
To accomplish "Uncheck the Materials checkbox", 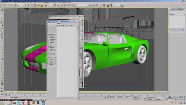I will point(49,48).
